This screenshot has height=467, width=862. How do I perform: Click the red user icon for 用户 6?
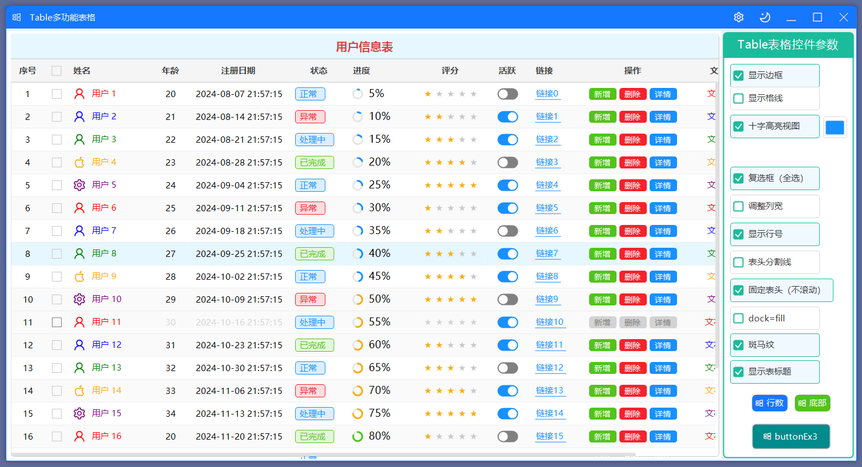[x=79, y=208]
